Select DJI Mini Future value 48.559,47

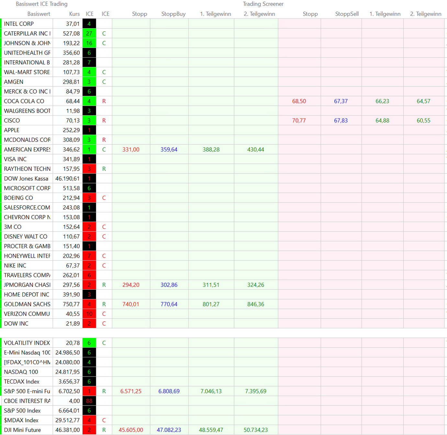pos(211,430)
